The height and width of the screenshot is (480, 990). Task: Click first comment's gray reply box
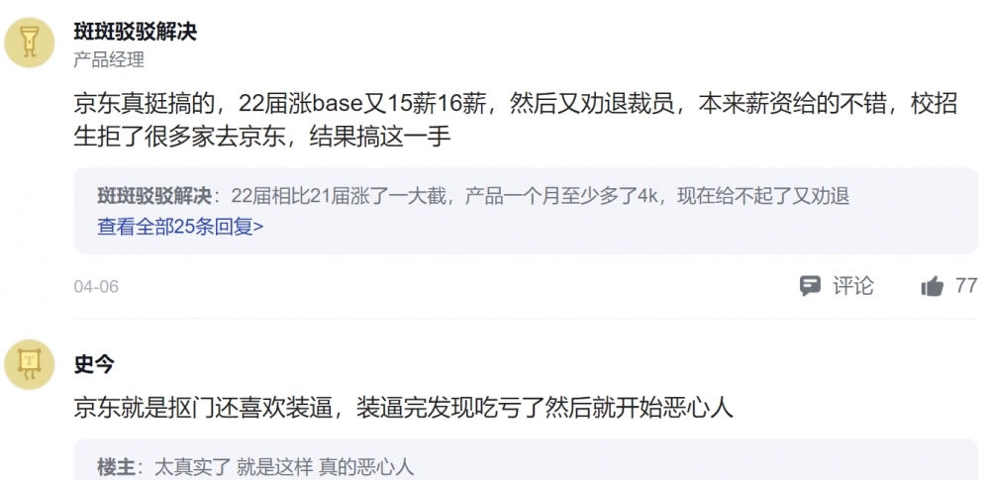(x=526, y=211)
